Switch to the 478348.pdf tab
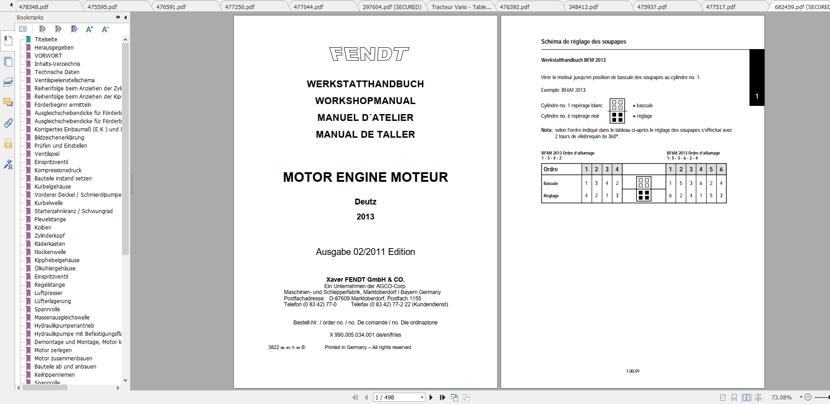 pyautogui.click(x=34, y=7)
